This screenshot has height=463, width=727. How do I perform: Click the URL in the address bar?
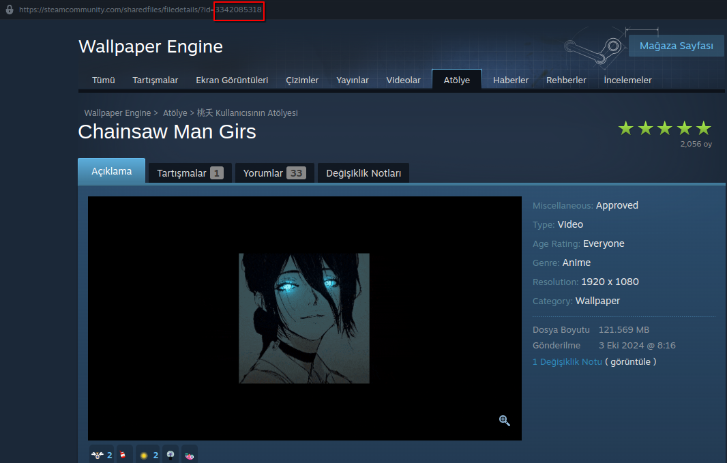tap(140, 10)
